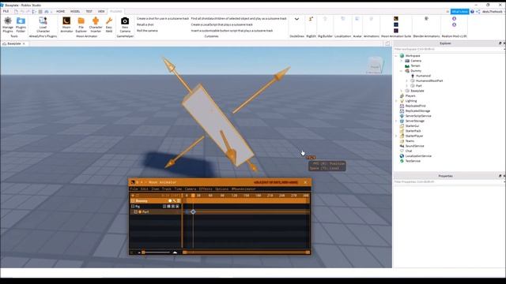This screenshot has height=284, width=506.
Task: Select the Easy Weld tool
Action: (x=109, y=24)
